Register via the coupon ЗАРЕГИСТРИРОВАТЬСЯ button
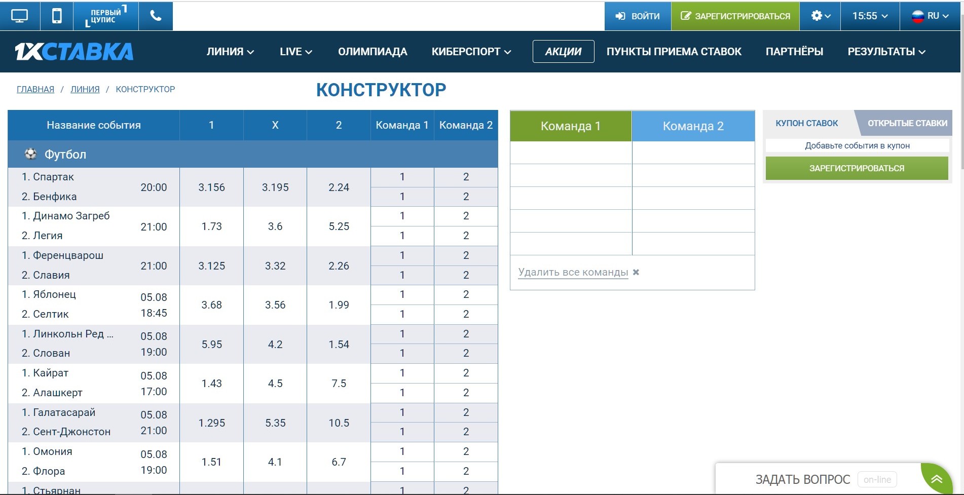964x495 pixels. [x=857, y=168]
